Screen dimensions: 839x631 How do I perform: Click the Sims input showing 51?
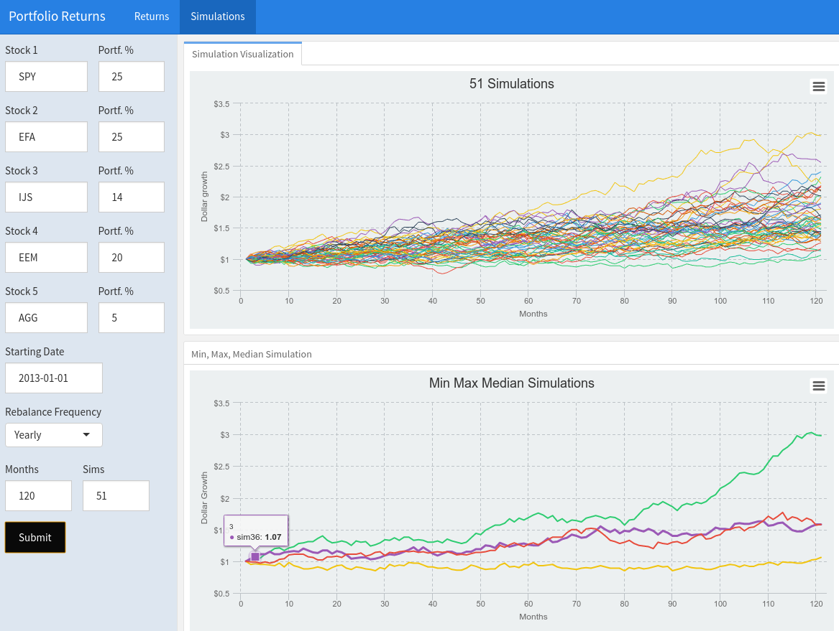pyautogui.click(x=116, y=495)
